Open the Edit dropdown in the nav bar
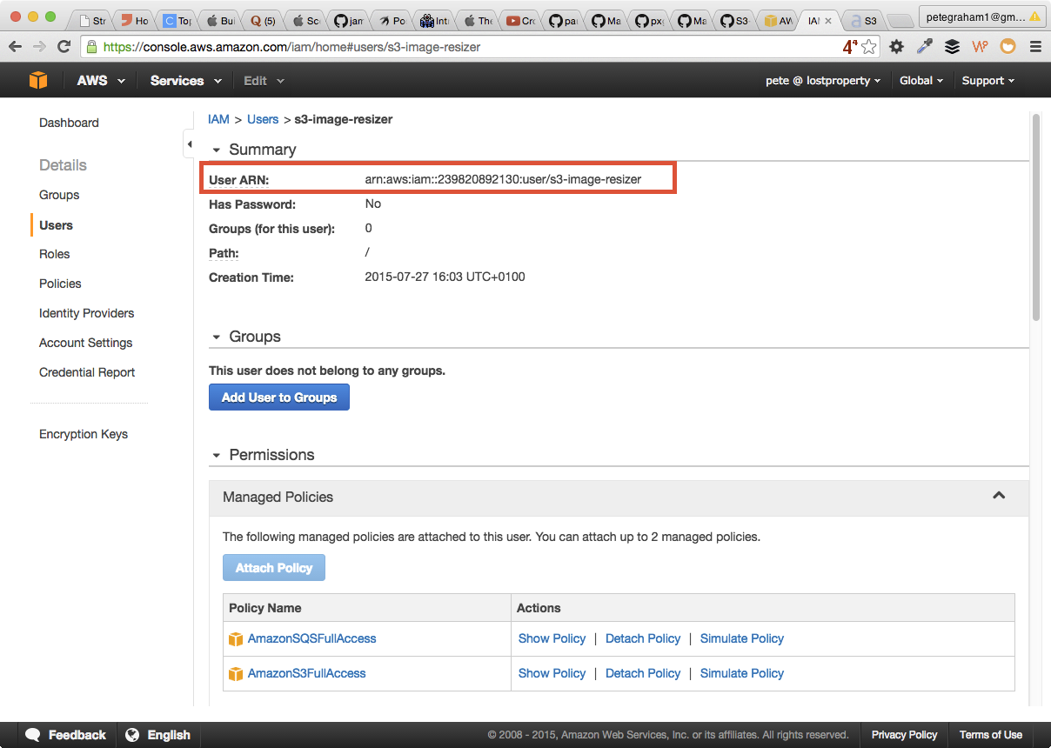 [x=264, y=80]
